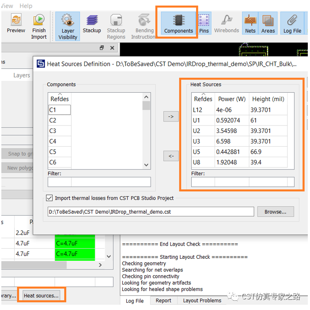
Task: Select component C2 in list
Action: tap(60, 120)
